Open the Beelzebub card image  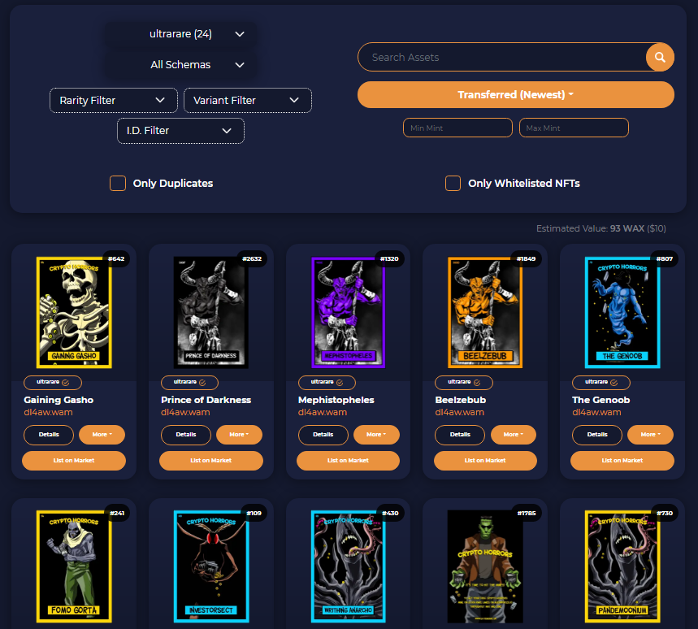485,313
